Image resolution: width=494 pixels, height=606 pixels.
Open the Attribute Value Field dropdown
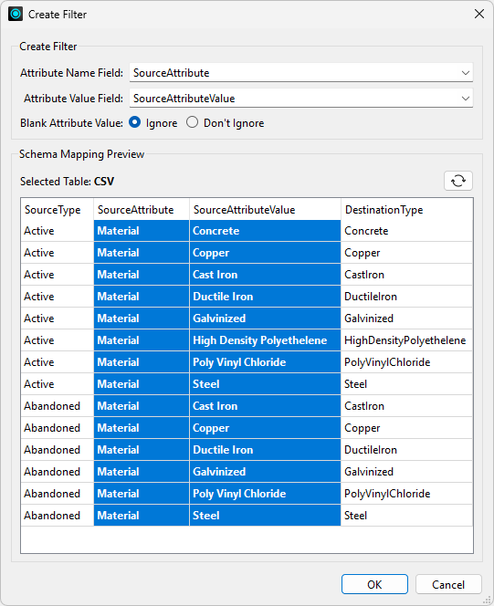301,99
